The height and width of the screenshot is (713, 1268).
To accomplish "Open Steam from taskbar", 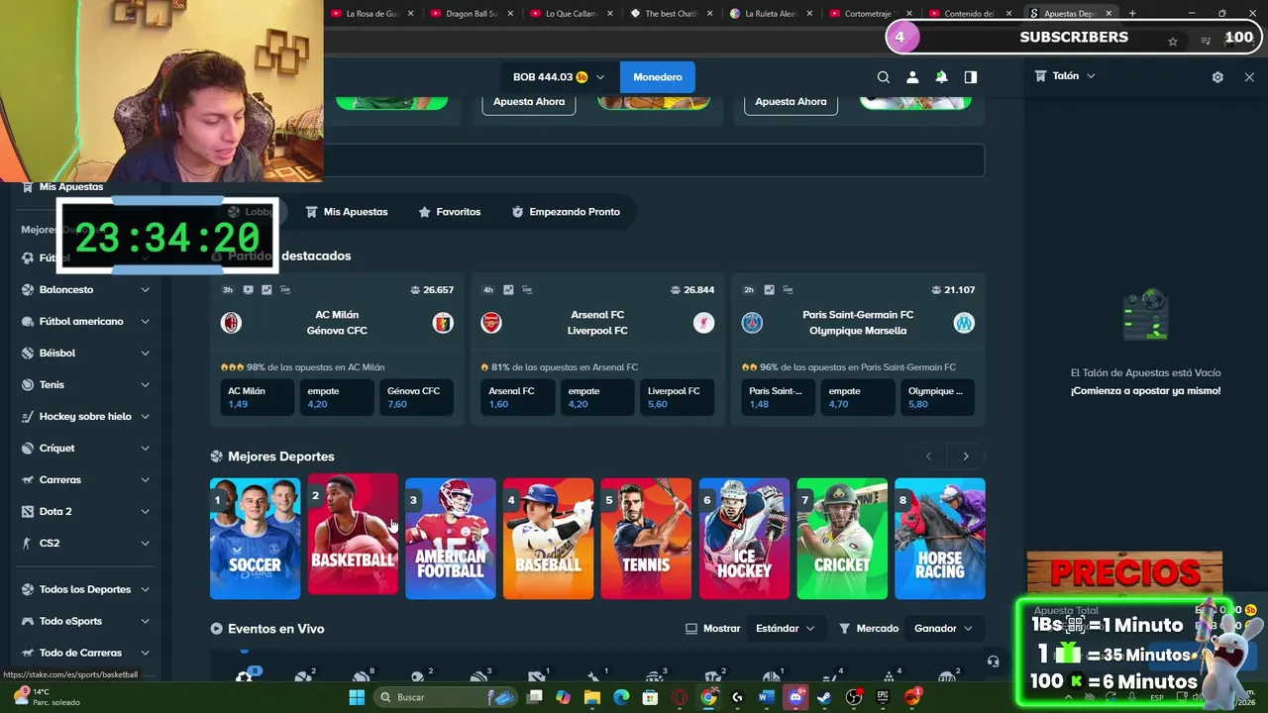I will pos(824,697).
